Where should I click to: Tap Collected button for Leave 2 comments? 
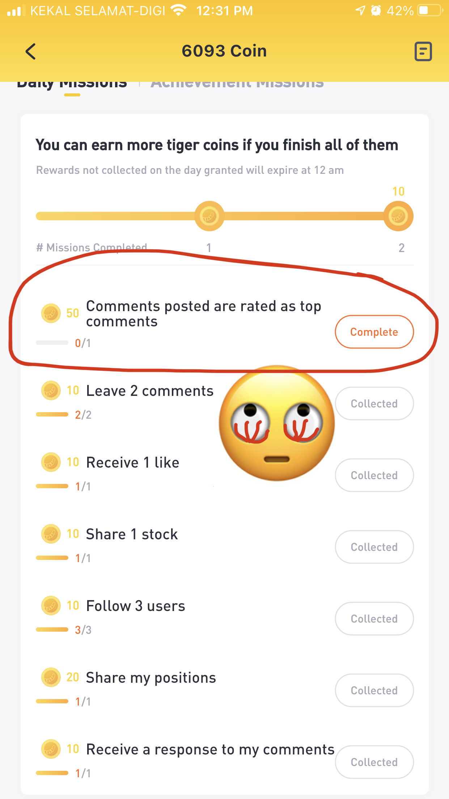pos(374,403)
